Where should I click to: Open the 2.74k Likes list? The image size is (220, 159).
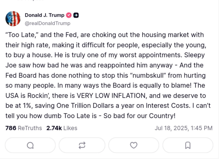[x=61, y=128]
